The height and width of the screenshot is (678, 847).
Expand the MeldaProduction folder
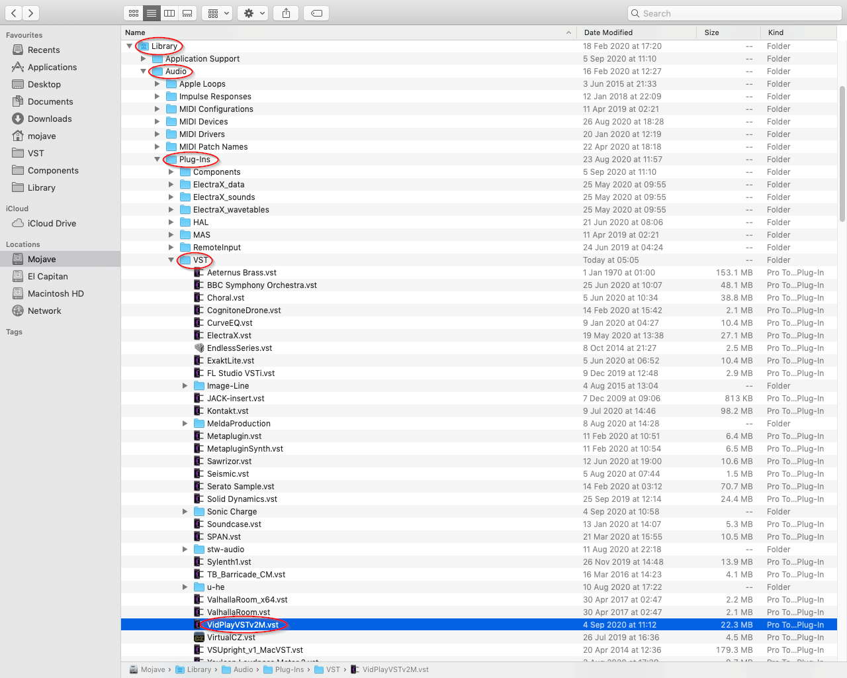[185, 424]
